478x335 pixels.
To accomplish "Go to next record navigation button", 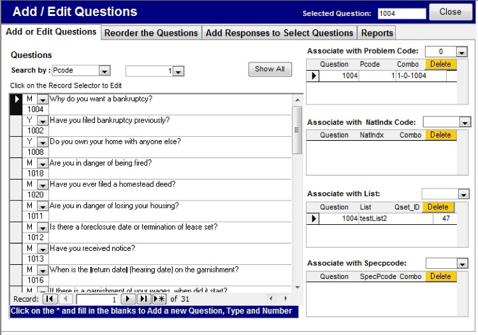I will click(128, 299).
